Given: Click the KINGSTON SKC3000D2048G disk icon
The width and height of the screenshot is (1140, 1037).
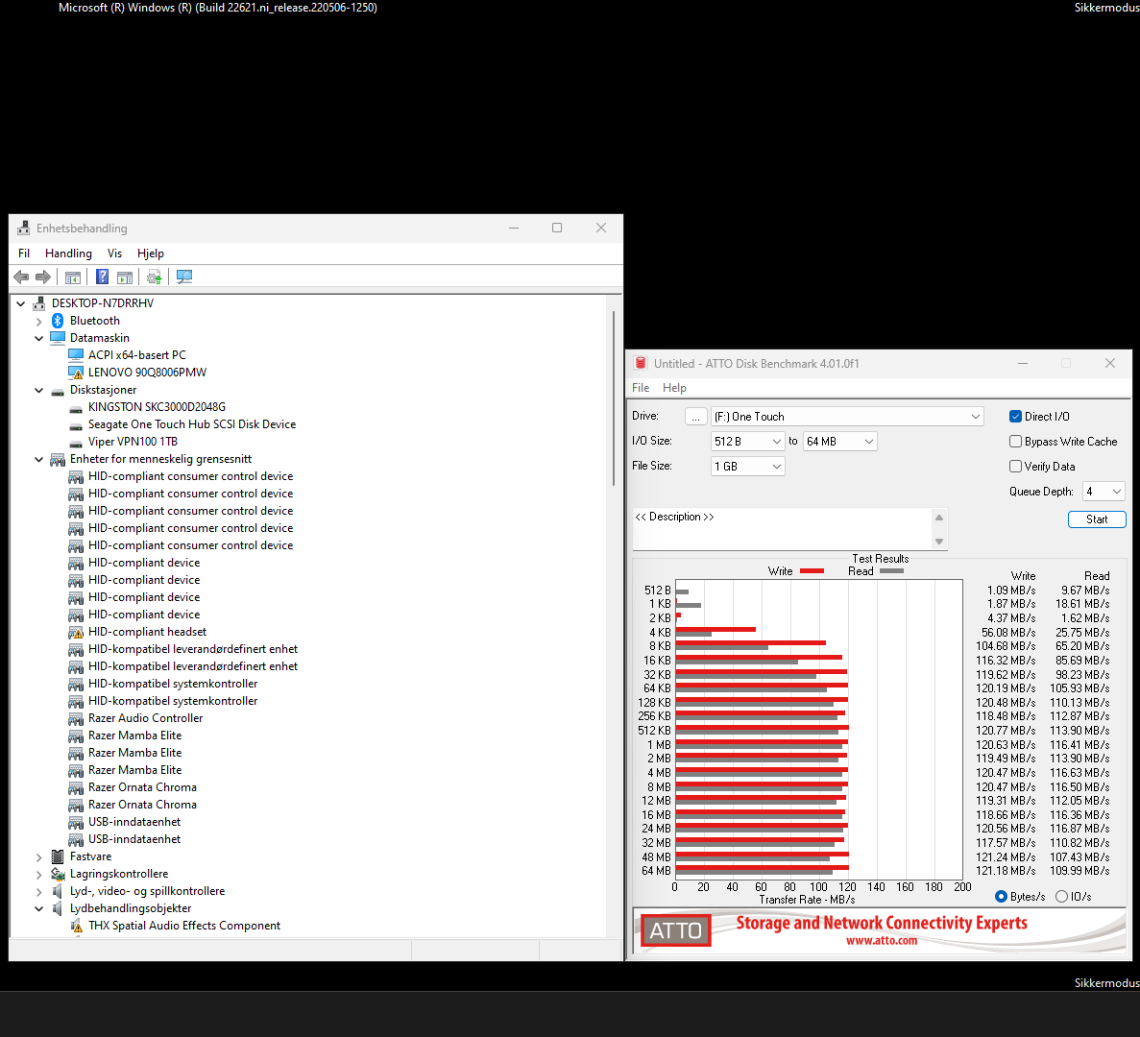Looking at the screenshot, I should coord(76,408).
